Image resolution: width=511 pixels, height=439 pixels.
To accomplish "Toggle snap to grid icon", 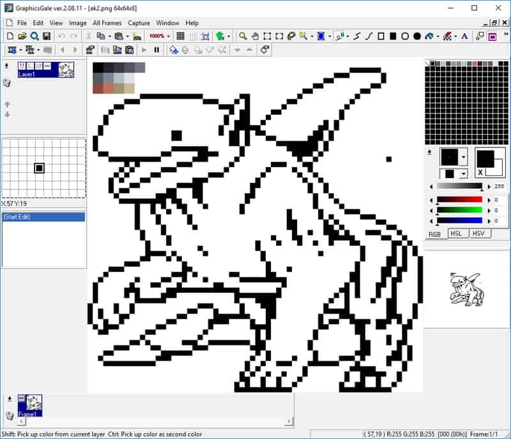I will tap(205, 36).
